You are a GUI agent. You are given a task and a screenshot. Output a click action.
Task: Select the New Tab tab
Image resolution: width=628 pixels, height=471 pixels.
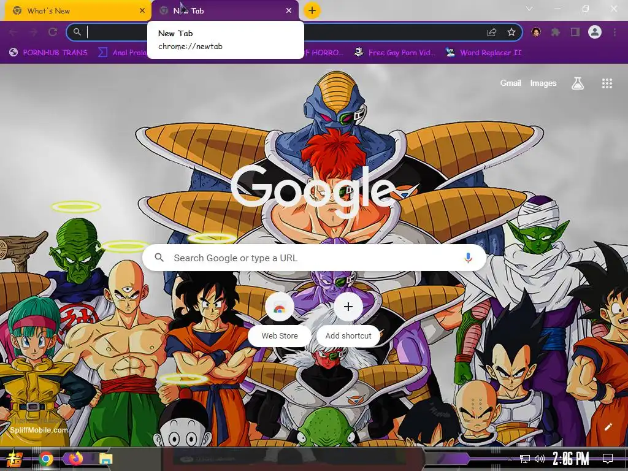224,11
